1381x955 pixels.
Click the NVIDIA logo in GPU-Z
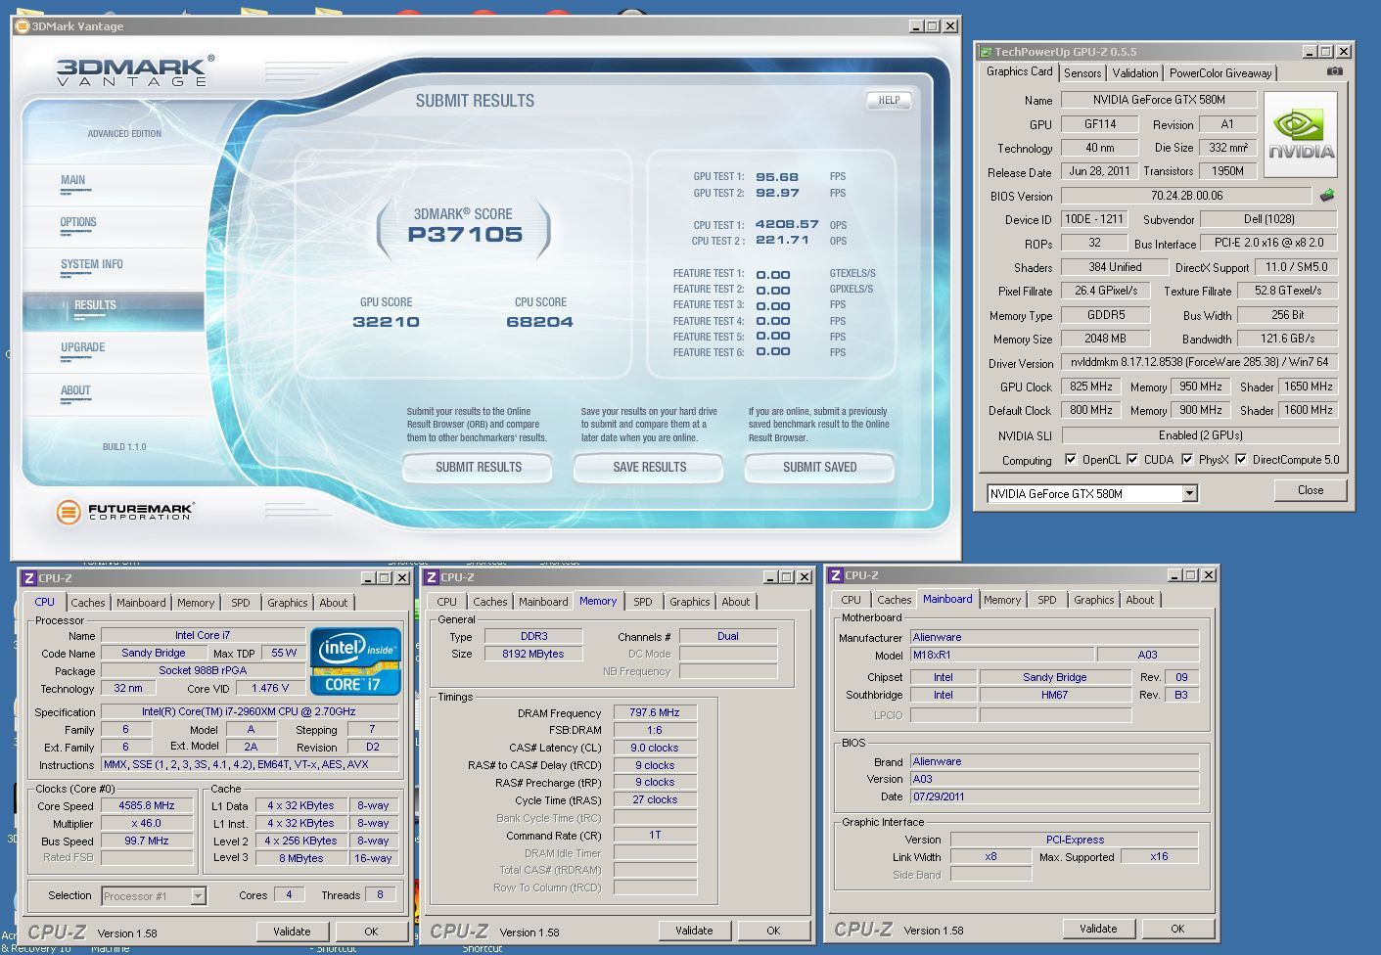click(x=1301, y=134)
